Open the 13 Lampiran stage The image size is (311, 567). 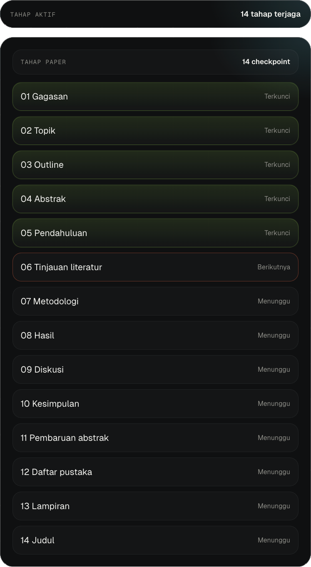155,506
